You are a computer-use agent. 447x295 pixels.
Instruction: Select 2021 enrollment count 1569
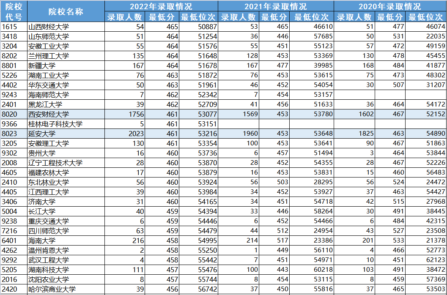coord(239,114)
